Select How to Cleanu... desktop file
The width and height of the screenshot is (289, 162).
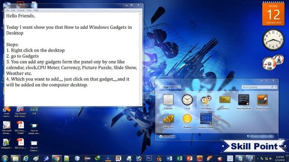click(34, 146)
